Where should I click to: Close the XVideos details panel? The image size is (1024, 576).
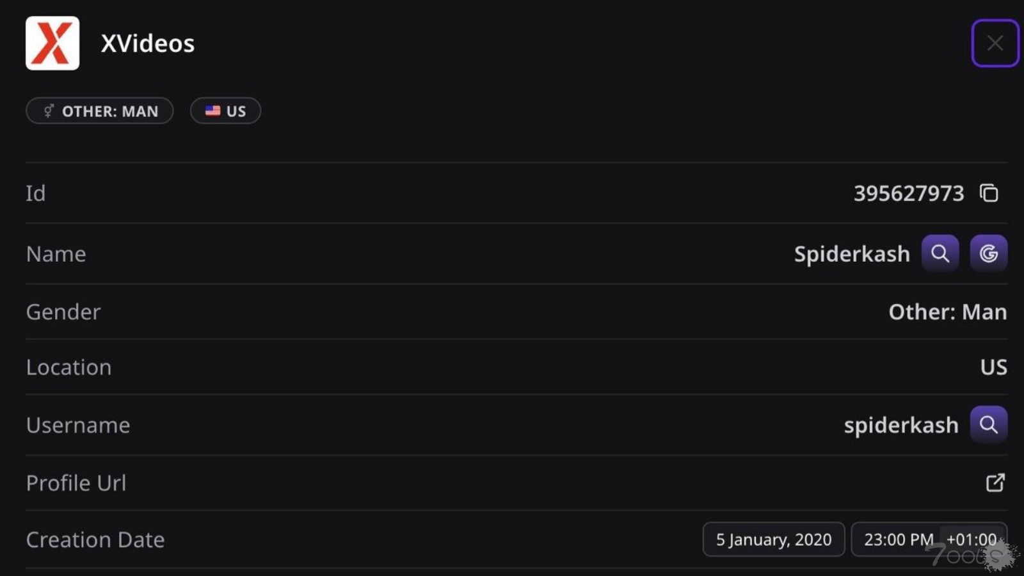click(x=995, y=44)
